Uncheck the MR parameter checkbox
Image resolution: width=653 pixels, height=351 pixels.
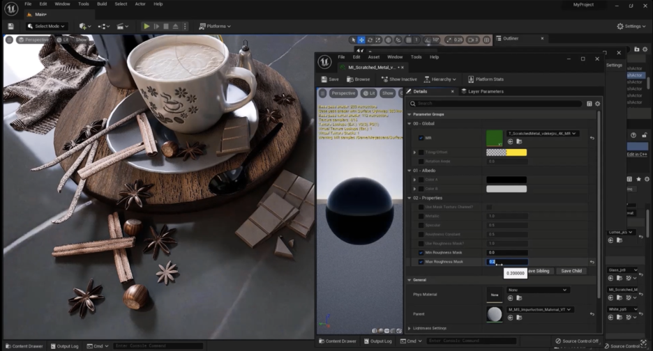(421, 138)
